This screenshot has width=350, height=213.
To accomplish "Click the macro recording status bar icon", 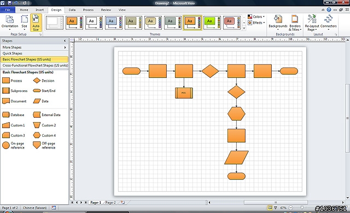I will pyautogui.click(x=54, y=208).
